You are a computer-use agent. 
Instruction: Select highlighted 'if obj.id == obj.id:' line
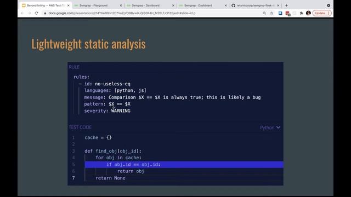coord(184,165)
